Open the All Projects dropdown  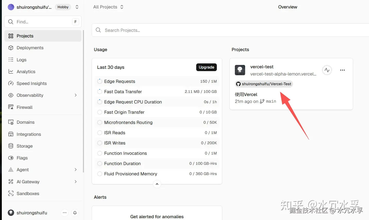[108, 7]
